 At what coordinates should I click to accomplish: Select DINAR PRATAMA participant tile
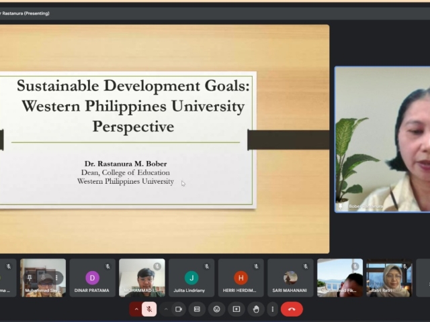[x=93, y=278]
